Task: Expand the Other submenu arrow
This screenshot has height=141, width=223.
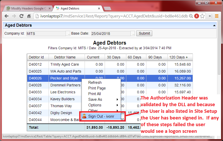Action: tap(117, 110)
